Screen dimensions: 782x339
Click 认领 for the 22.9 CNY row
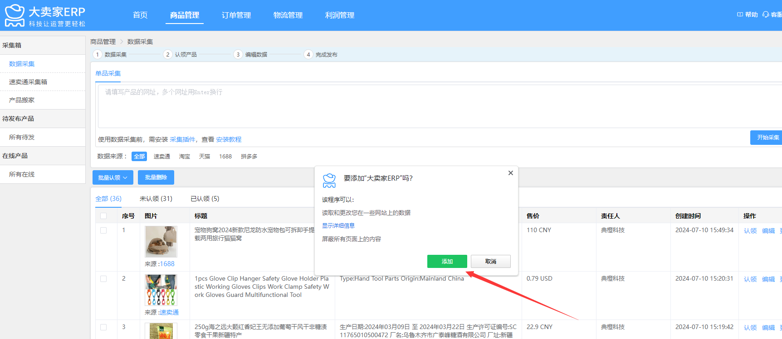pyautogui.click(x=750, y=328)
